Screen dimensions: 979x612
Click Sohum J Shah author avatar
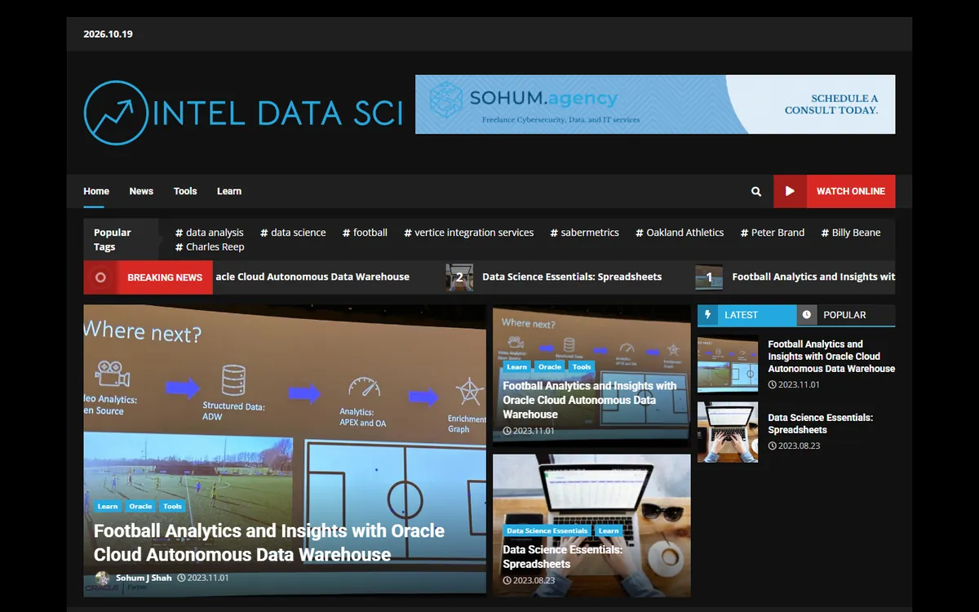coord(102,579)
